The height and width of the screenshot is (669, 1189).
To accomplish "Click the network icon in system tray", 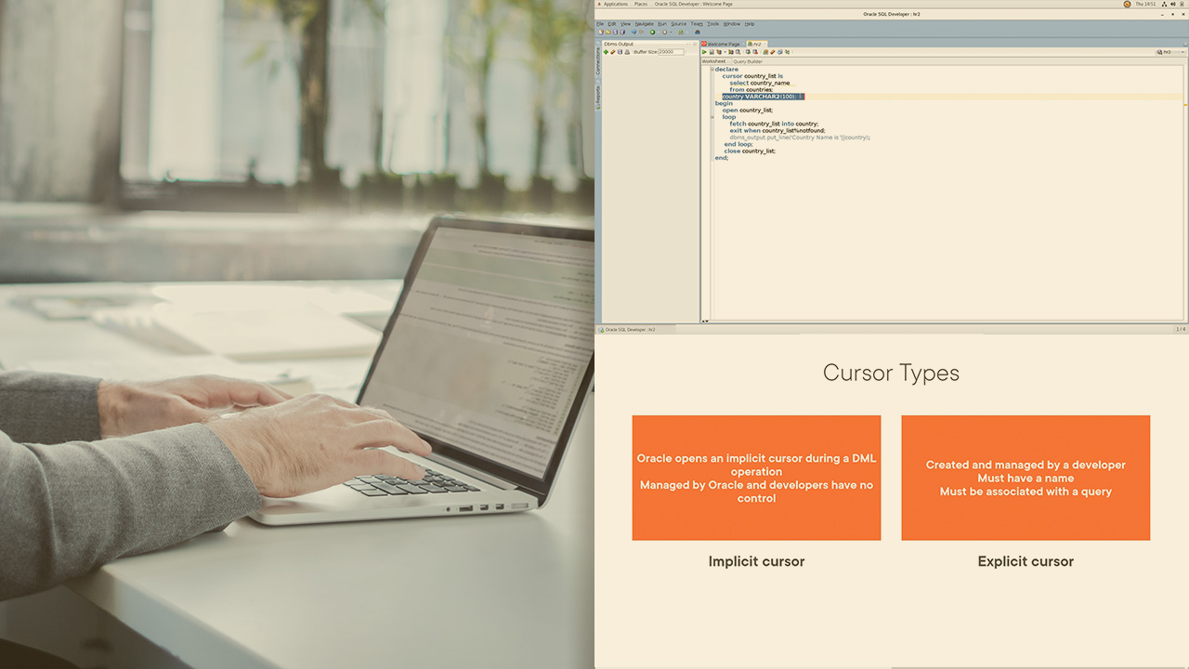I will (1164, 4).
